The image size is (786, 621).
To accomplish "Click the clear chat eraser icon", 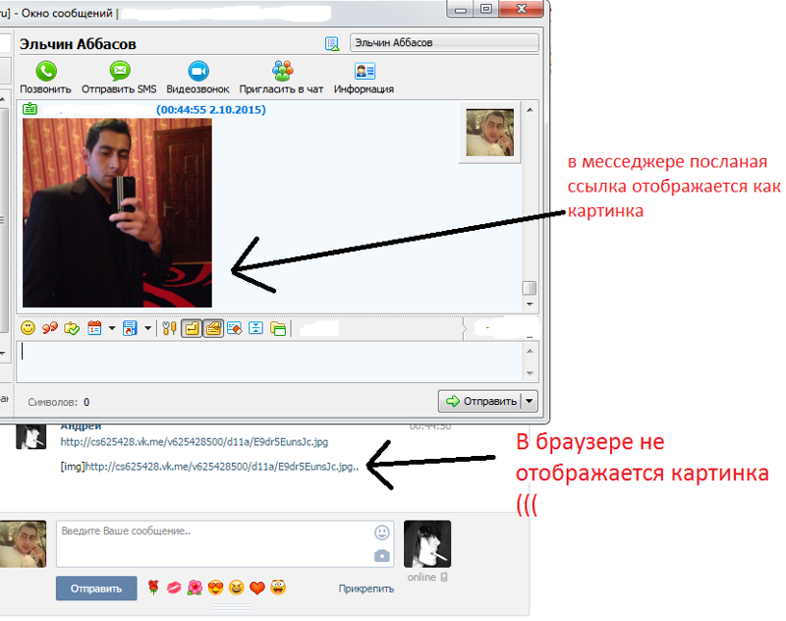I will pos(234,328).
